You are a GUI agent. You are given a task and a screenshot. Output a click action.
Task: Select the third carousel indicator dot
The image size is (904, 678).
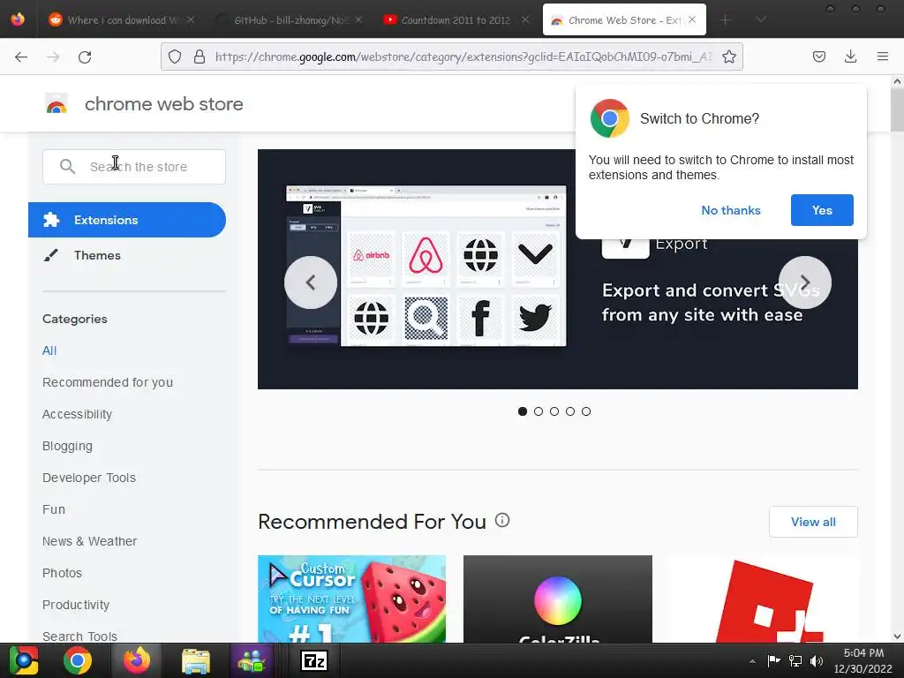click(x=554, y=411)
